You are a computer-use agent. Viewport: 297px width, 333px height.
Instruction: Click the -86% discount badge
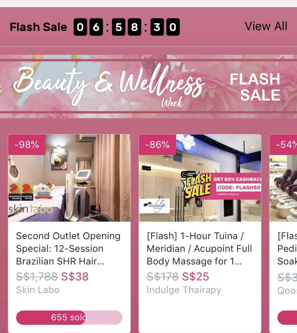click(157, 145)
